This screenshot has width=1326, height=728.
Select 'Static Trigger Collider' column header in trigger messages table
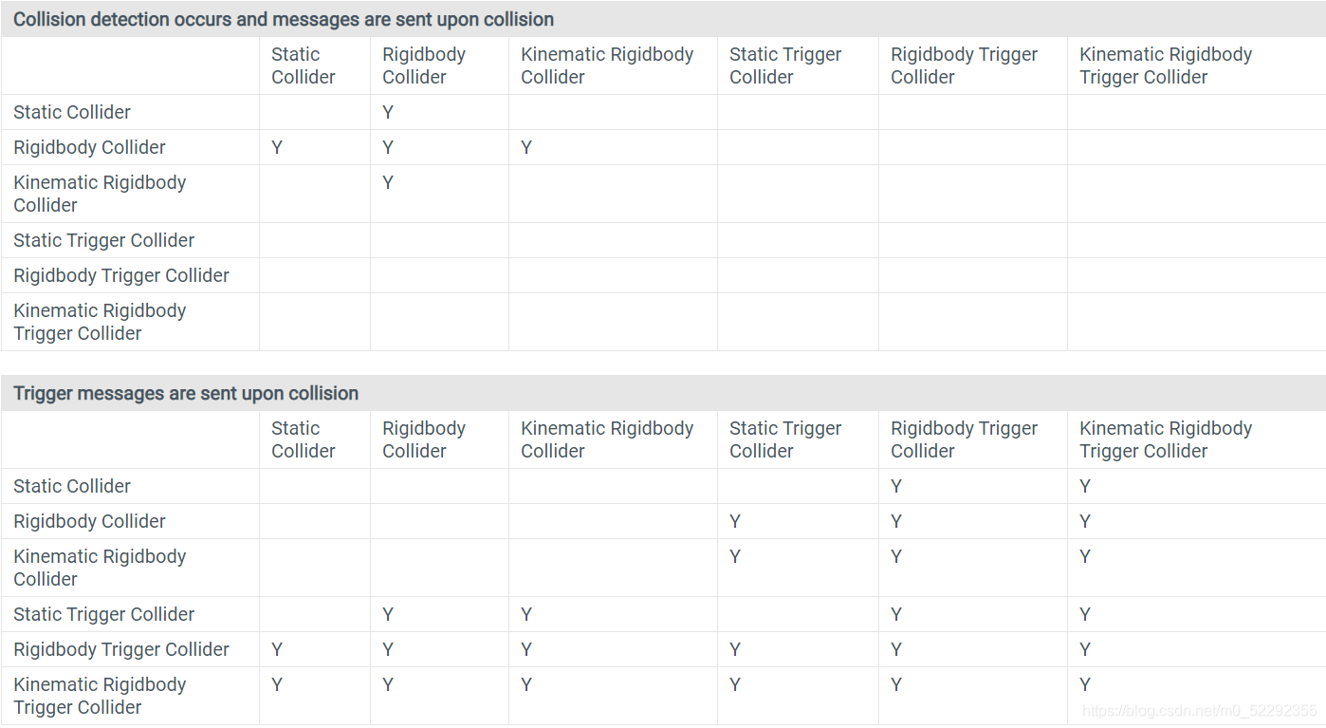[x=785, y=439]
